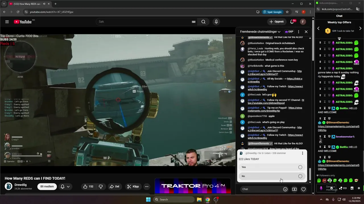
Task: Open Kick chat settings gear
Action: point(359,188)
